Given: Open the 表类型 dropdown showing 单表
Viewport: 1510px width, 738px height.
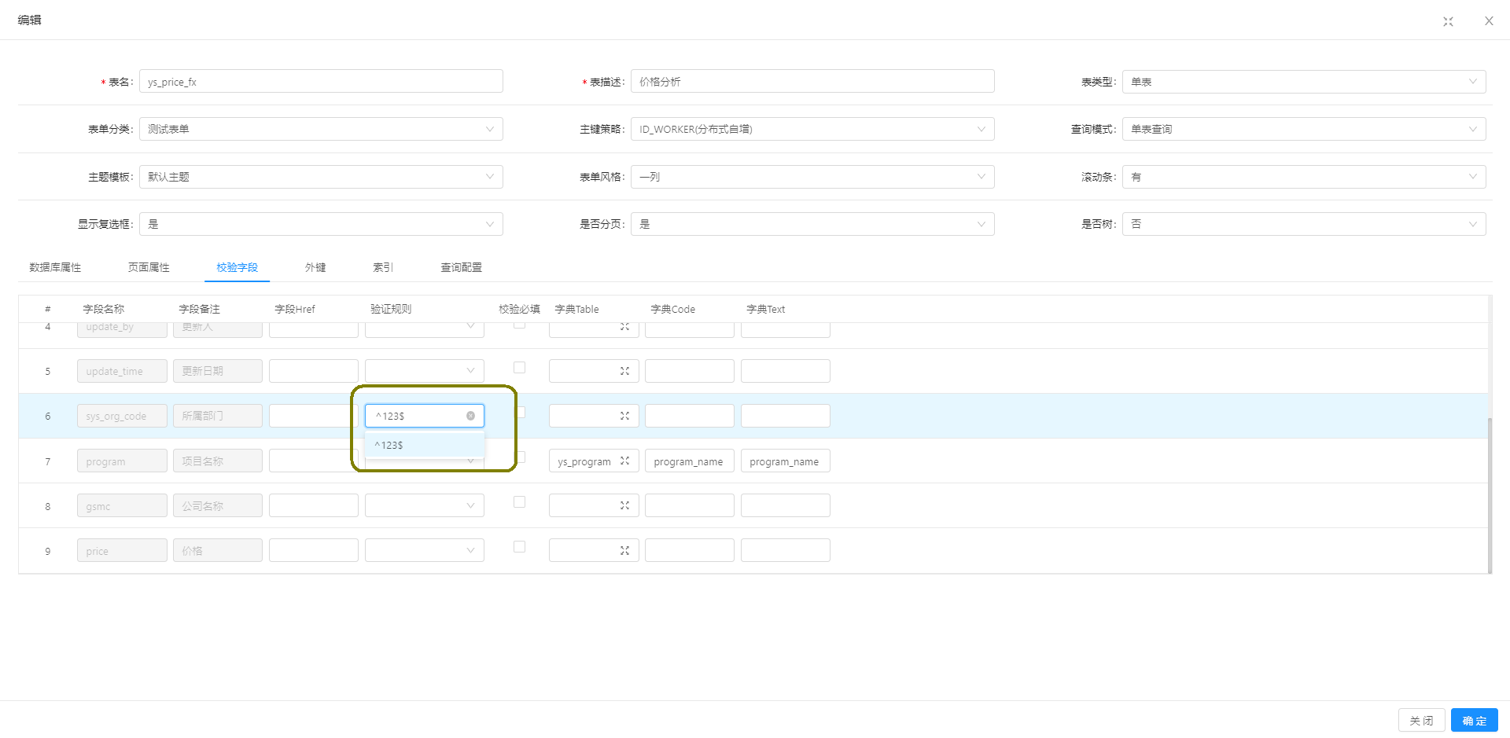Looking at the screenshot, I should (x=1304, y=82).
